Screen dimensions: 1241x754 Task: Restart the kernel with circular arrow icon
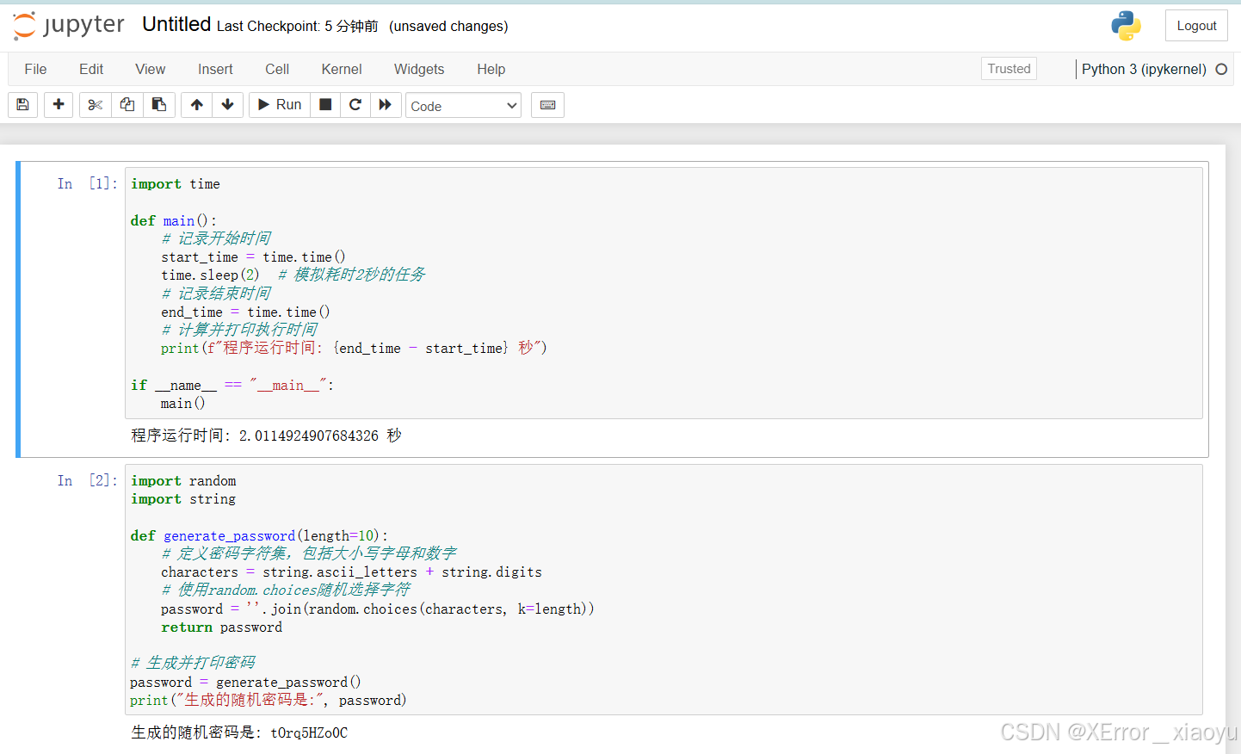[355, 105]
